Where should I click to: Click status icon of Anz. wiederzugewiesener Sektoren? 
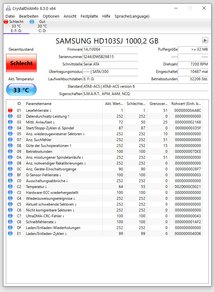(x=10, y=134)
